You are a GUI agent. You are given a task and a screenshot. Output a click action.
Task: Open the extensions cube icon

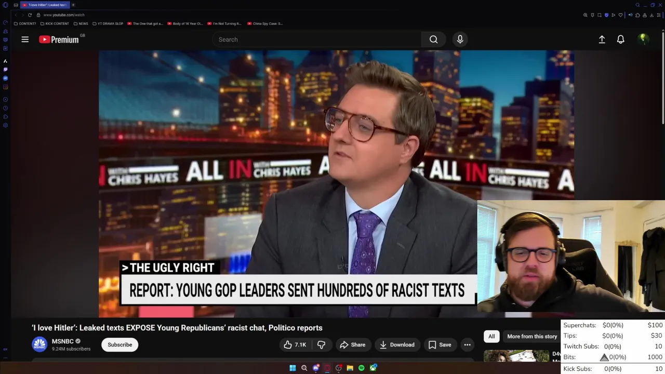pos(637,15)
